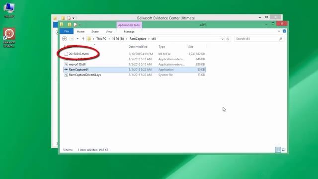Open the Manage ribbon tab

(129, 32)
